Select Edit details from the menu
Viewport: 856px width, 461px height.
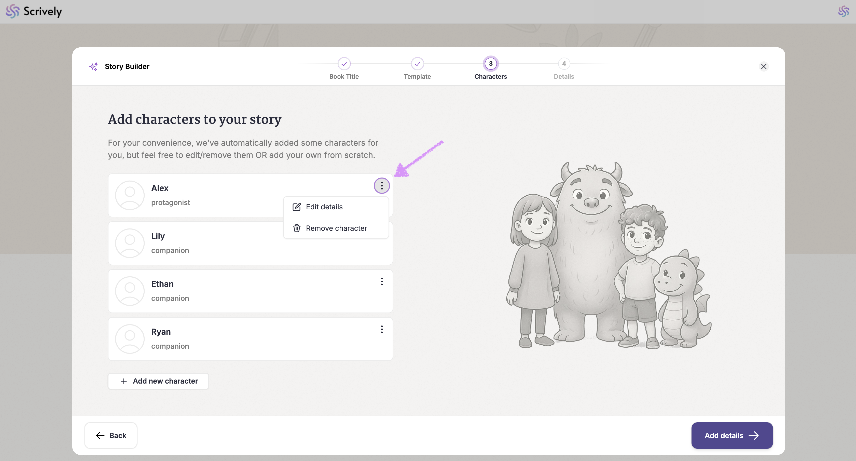click(x=324, y=207)
